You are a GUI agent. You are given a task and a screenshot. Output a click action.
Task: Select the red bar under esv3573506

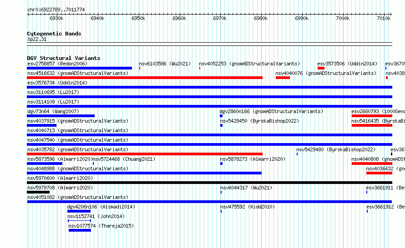(321, 68)
